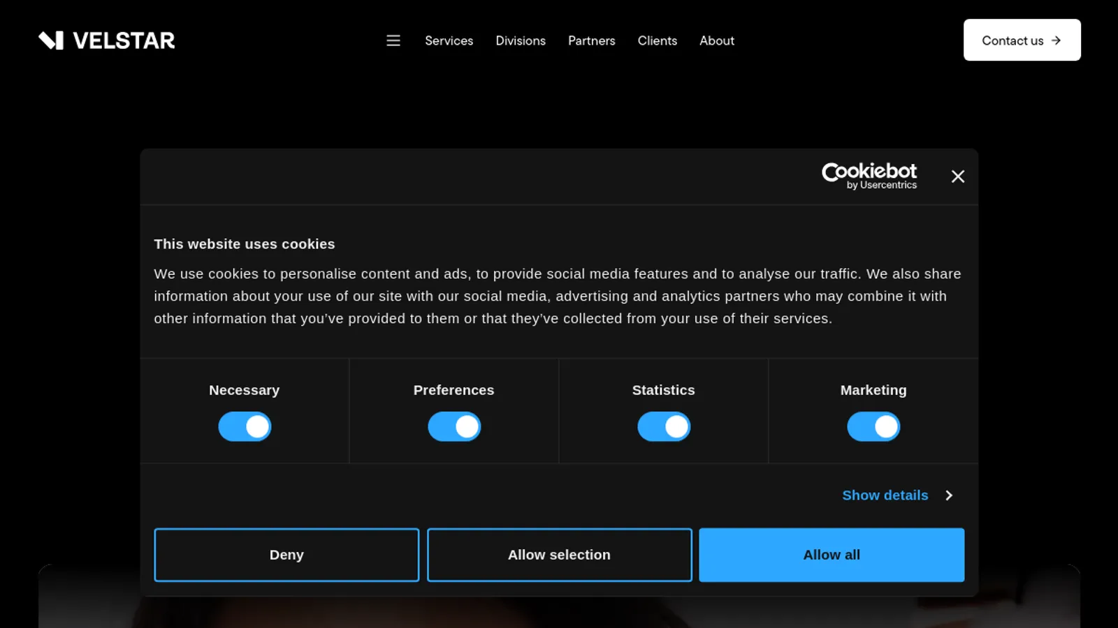Click the Contact us button

pos(1022,40)
